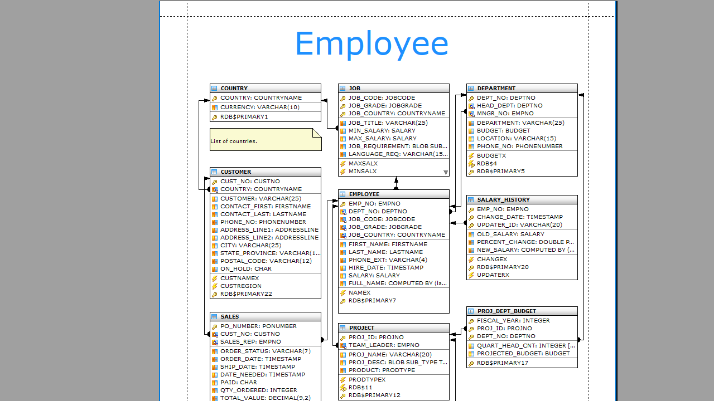Select the PROJ_DEPT_BUDGET table title bar

click(522, 311)
